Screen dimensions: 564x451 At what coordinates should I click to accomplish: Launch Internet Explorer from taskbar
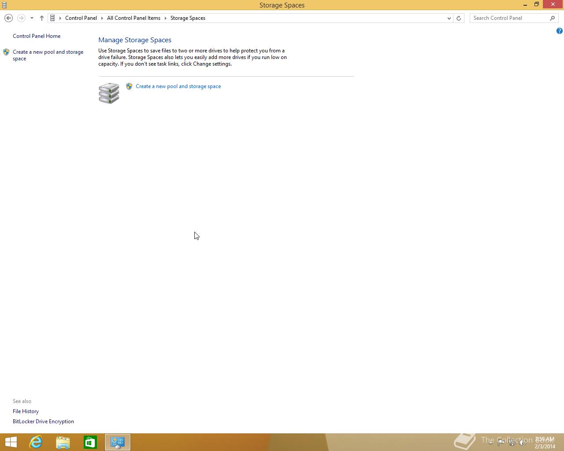coord(36,442)
